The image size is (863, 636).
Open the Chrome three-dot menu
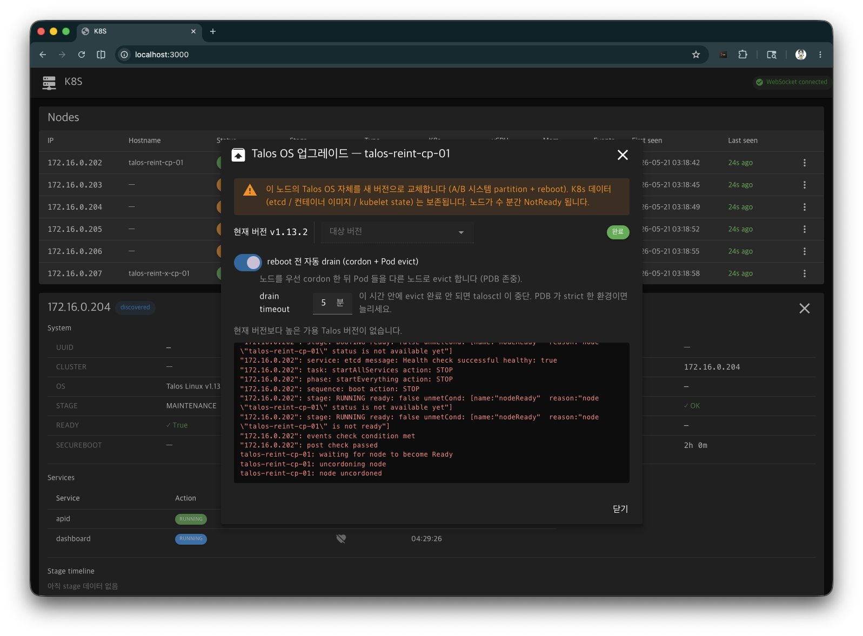tap(820, 55)
